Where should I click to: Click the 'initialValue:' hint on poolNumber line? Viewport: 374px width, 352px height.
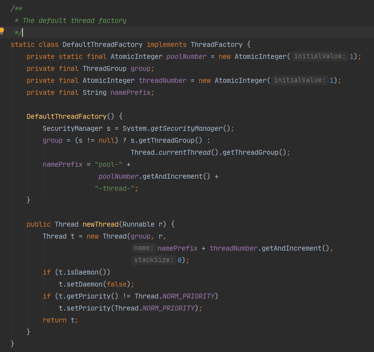(x=319, y=56)
